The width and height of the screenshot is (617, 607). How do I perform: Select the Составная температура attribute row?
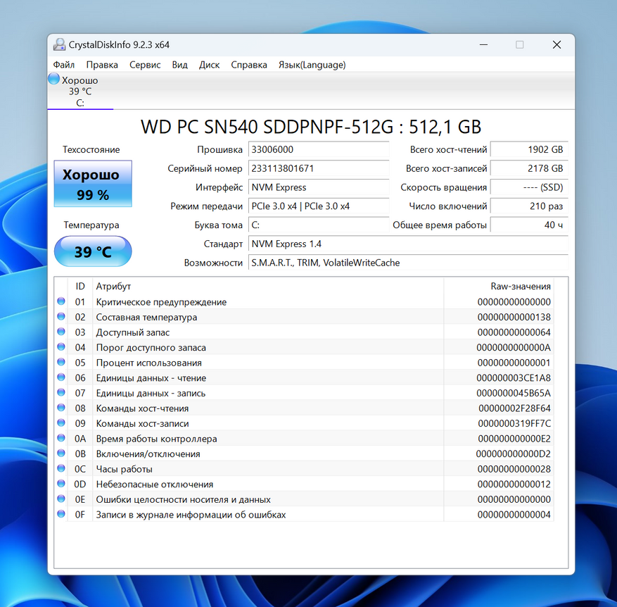[304, 317]
